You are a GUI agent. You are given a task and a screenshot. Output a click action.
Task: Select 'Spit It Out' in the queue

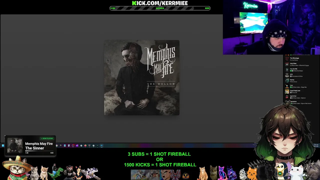click(293, 96)
